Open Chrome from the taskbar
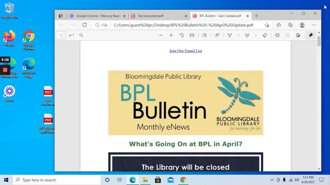 [x=183, y=180]
